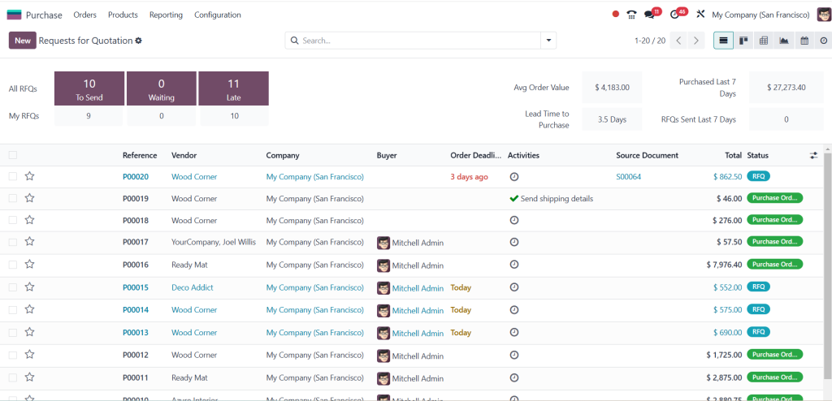Open the Reporting menu
This screenshot has width=832, height=401.
(166, 15)
